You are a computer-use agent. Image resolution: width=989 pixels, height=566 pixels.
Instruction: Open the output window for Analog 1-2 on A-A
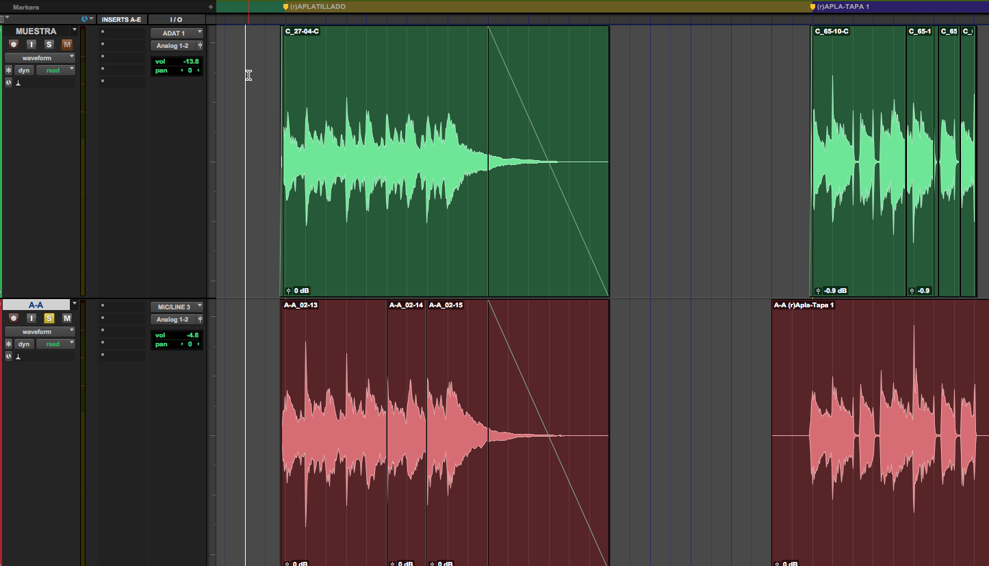199,319
